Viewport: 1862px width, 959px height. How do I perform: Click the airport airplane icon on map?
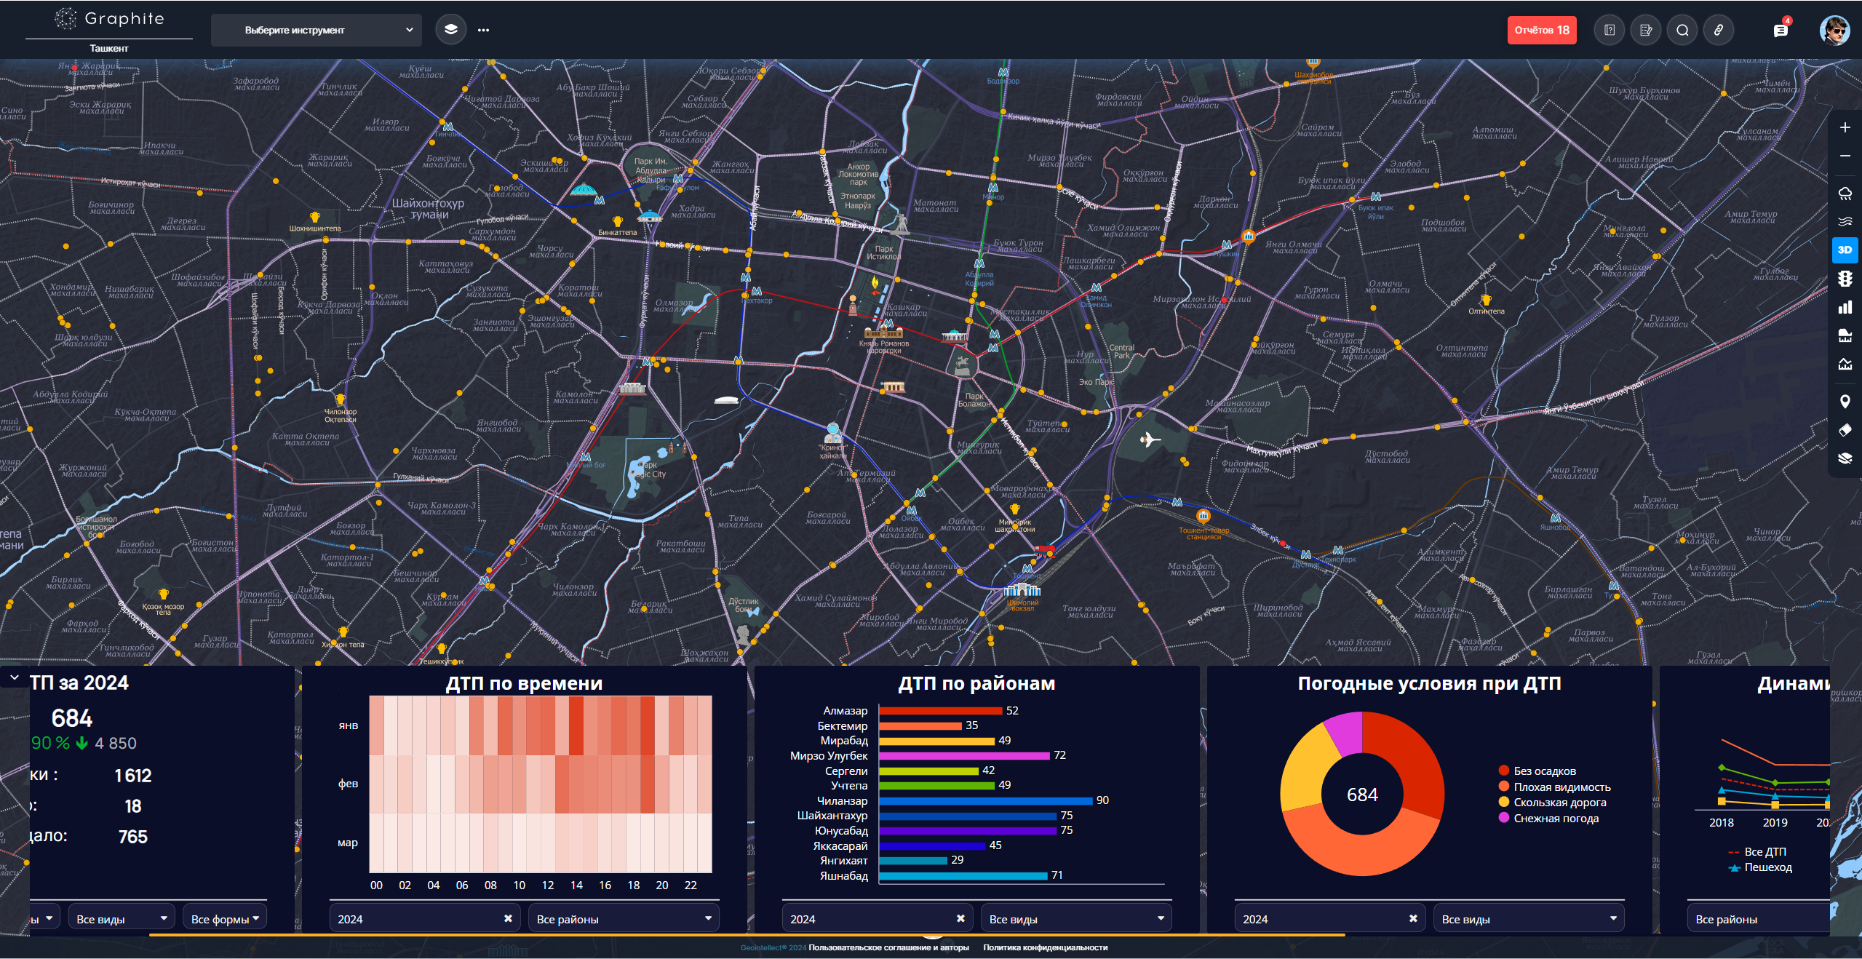point(1149,439)
